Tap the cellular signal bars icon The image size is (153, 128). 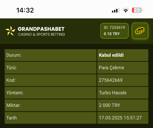pos(116,10)
